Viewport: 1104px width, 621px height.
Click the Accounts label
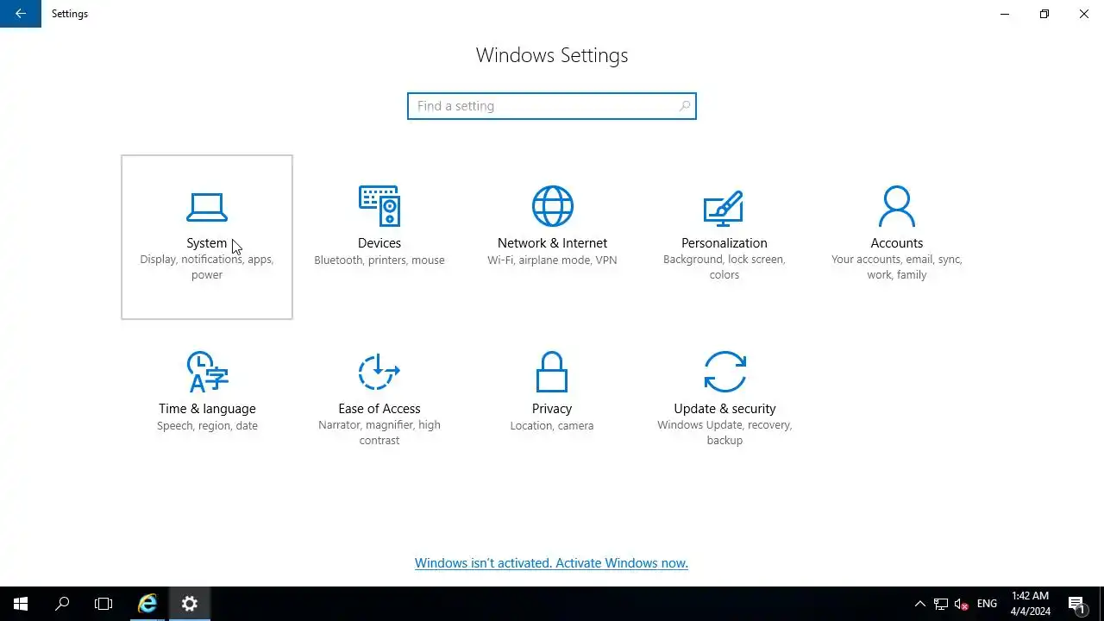[897, 243]
